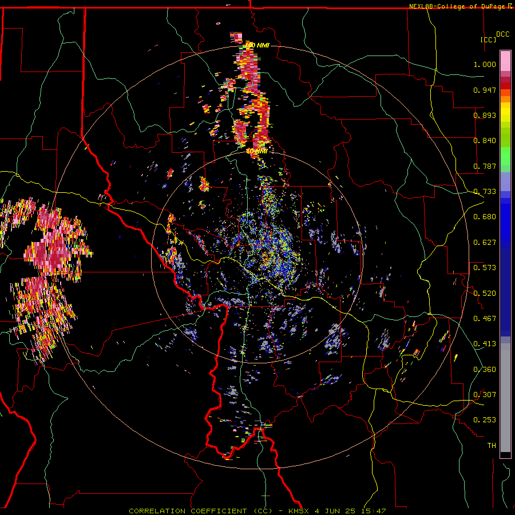Select the 0.627 scale value
The width and height of the screenshot is (515, 515).
[485, 243]
